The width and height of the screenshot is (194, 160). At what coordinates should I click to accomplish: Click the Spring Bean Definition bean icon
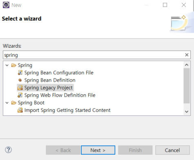click(20, 80)
